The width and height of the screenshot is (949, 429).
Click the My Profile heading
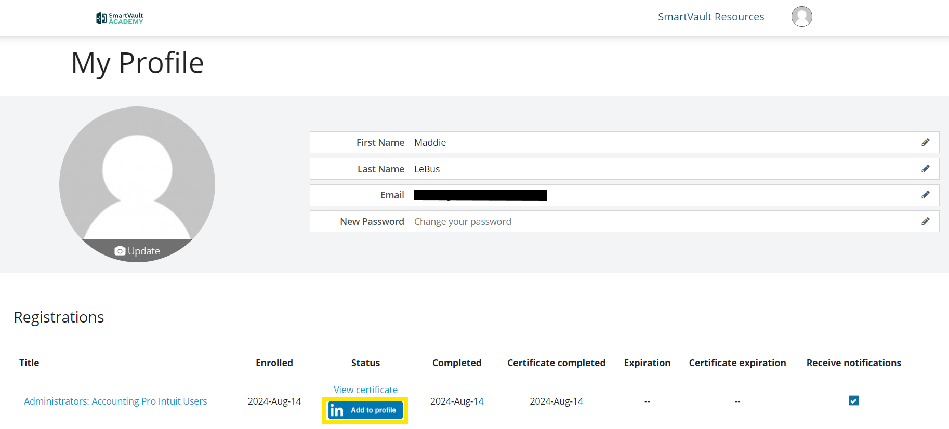[x=137, y=63]
